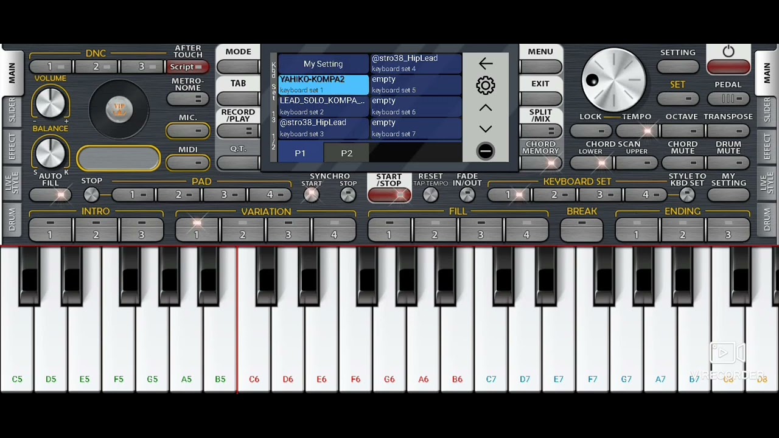The height and width of the screenshot is (438, 779).
Task: Click the down chevron in display panel
Action: [x=485, y=129]
